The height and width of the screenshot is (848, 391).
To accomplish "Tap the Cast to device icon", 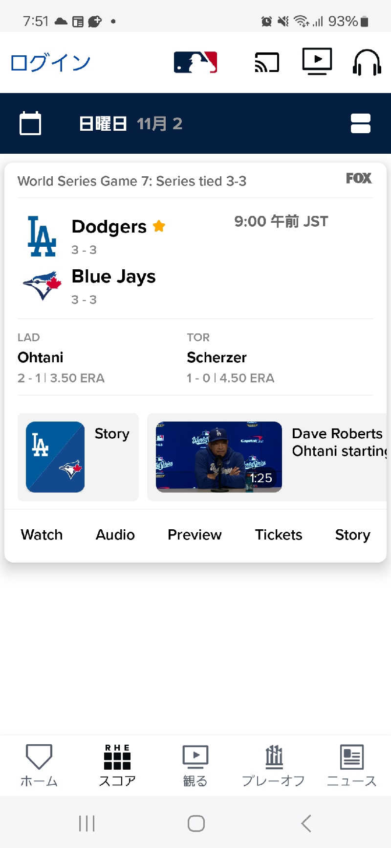I will click(x=267, y=62).
